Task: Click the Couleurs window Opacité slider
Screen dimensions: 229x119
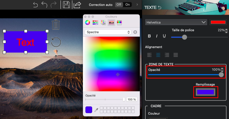Action: pos(105,100)
